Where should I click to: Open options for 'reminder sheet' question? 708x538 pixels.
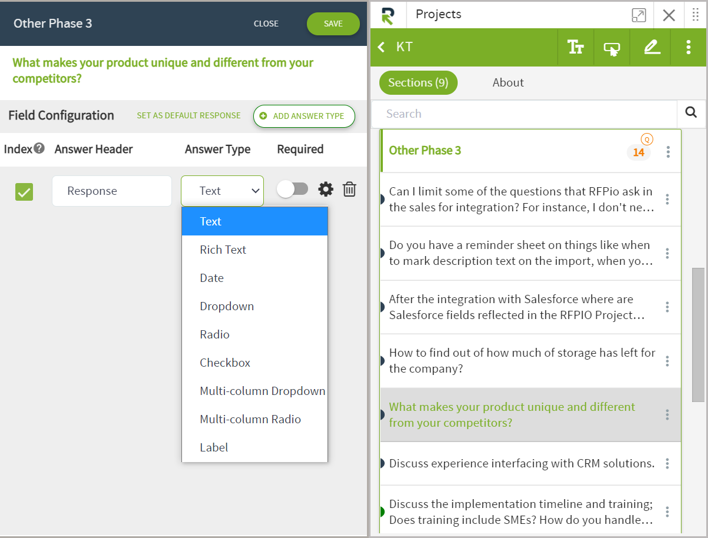[667, 253]
